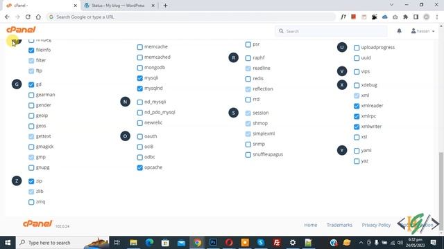The image size is (444, 249).
Task: Uncheck the zip extension
Action: 31,181
